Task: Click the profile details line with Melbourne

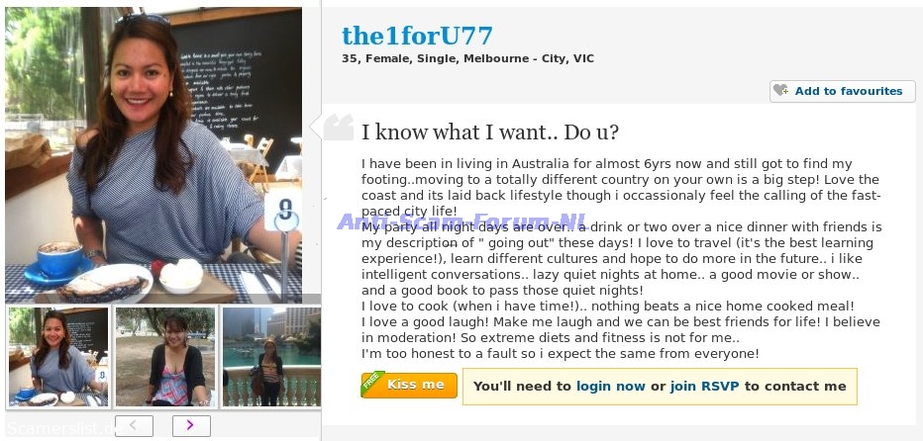Action: [468, 58]
